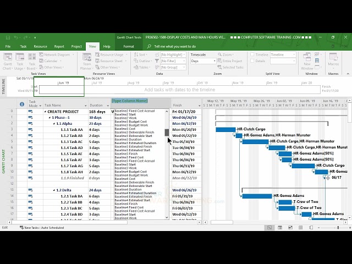The height and width of the screenshot is (264, 352).
Task: Click the Undo arrow
Action: (x=16, y=37)
